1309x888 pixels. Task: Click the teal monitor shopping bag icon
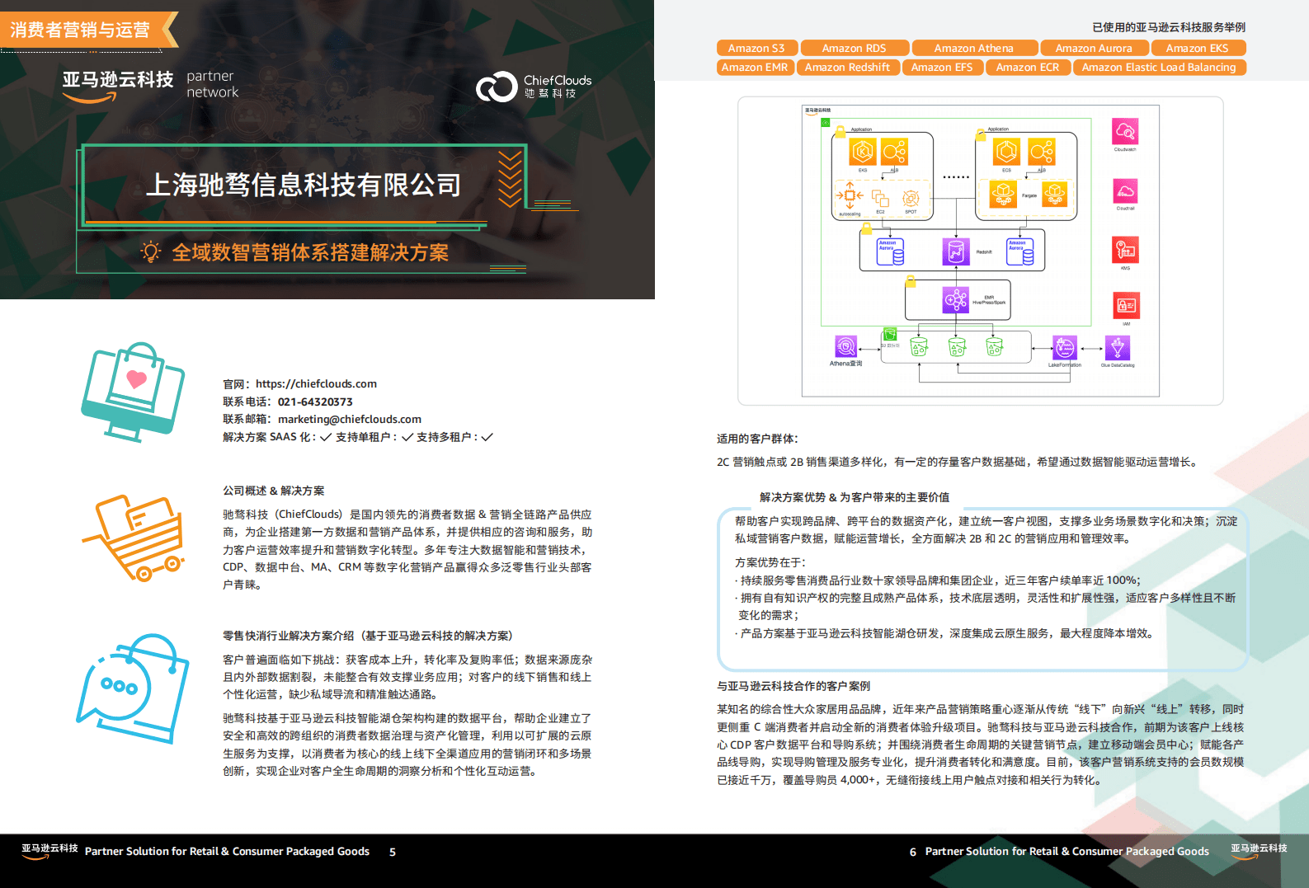pyautogui.click(x=133, y=392)
